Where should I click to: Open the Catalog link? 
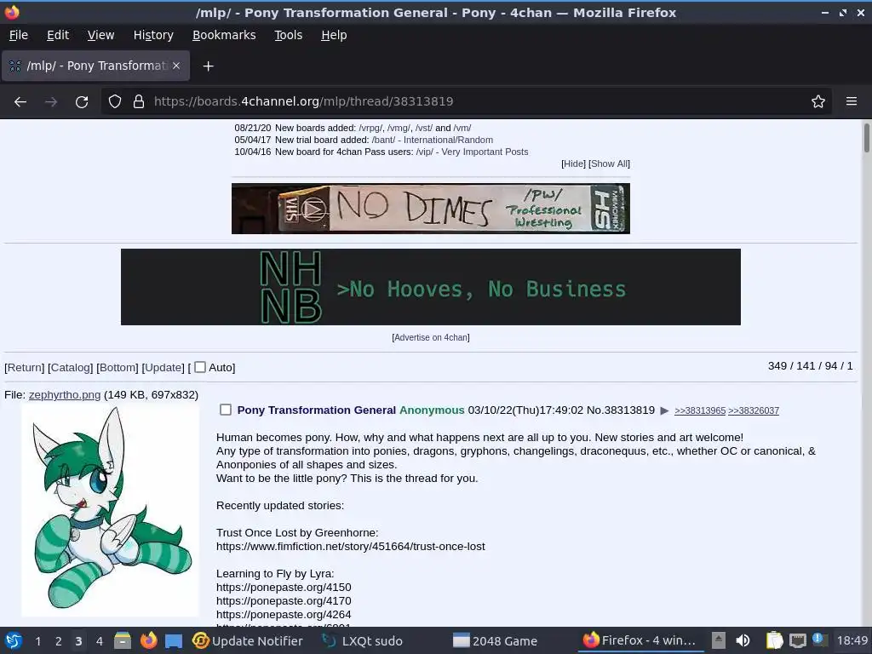pyautogui.click(x=70, y=368)
